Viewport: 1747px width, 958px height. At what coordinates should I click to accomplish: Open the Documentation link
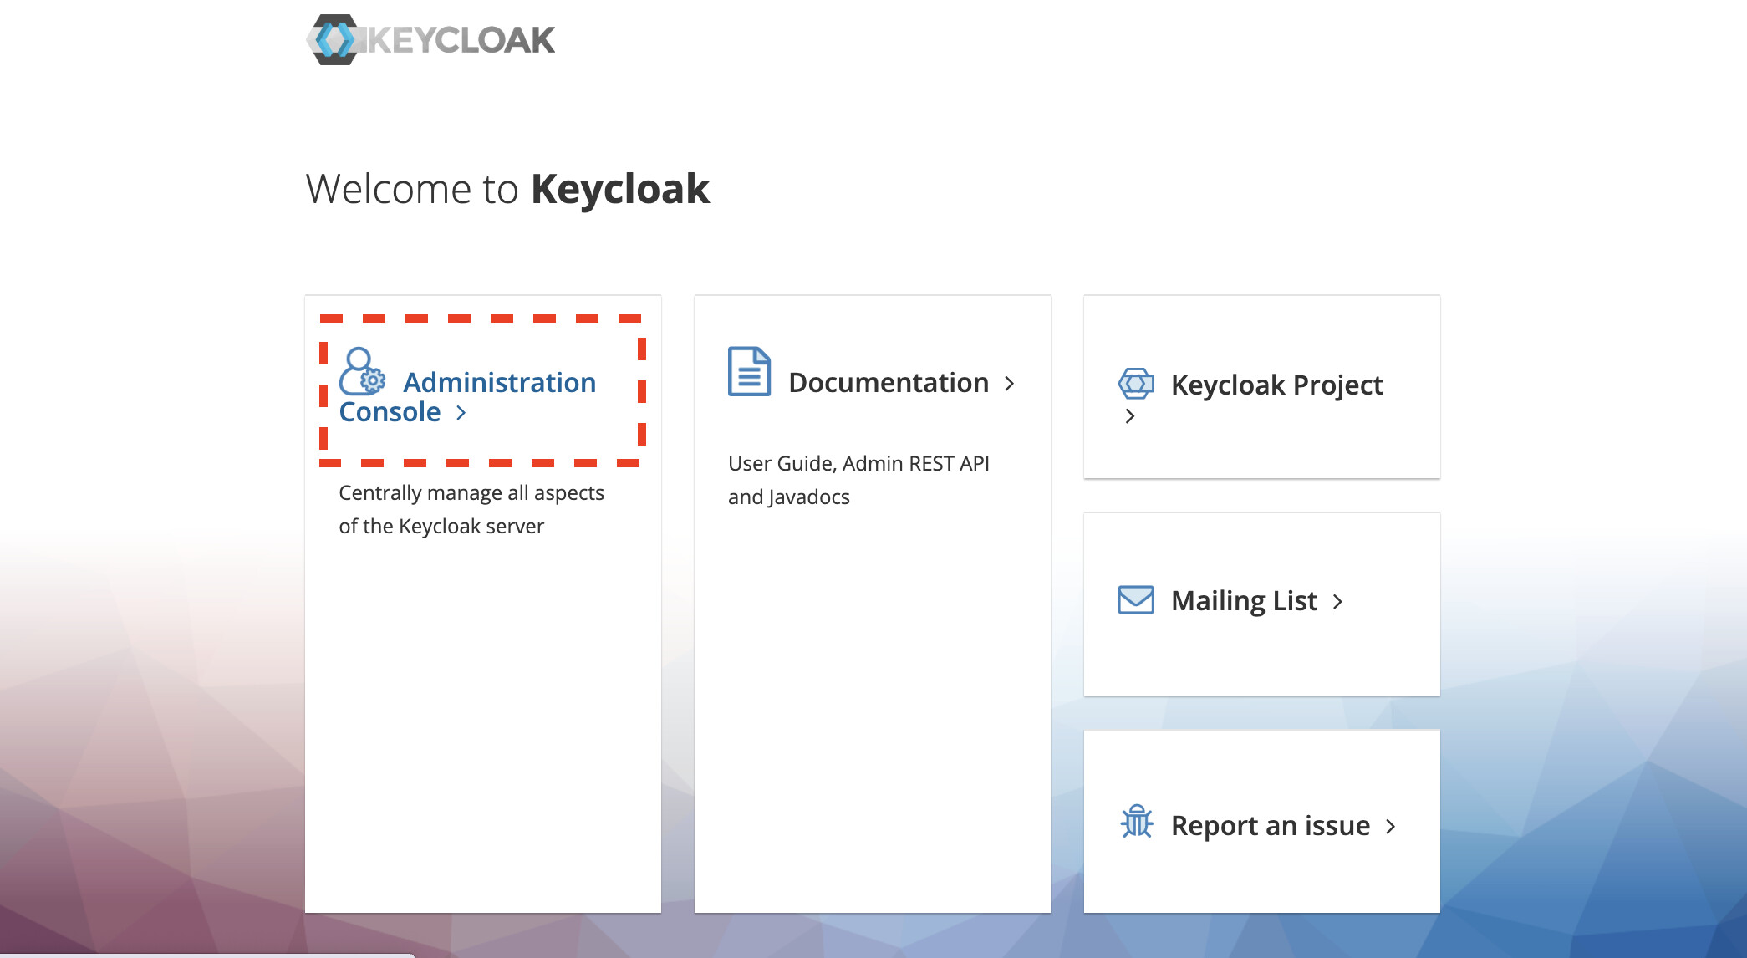click(x=889, y=383)
